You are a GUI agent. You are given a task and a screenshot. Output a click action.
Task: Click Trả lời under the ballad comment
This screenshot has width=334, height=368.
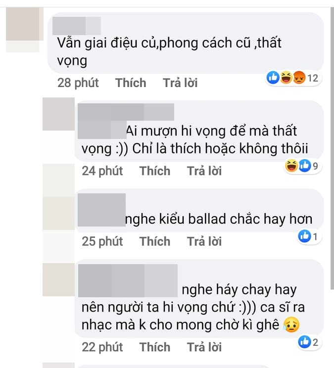[204, 241]
